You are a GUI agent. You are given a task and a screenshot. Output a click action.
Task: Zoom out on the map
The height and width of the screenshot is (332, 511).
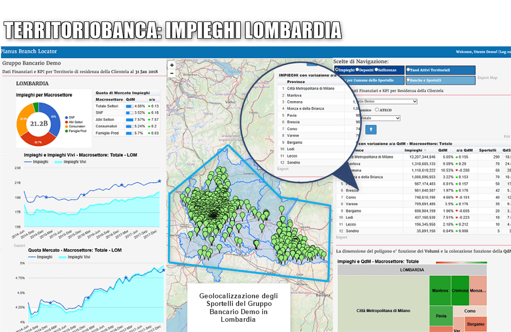(x=172, y=74)
